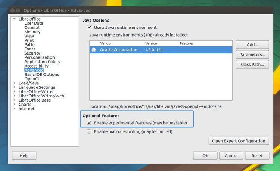Viewport: 280px width, 171px height.
Task: Cancel the Options dialog
Action: (231, 156)
